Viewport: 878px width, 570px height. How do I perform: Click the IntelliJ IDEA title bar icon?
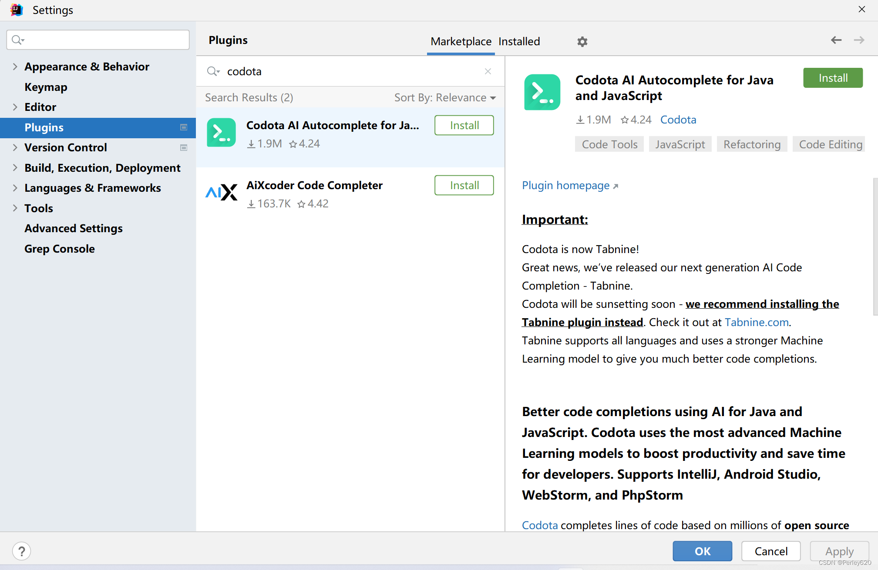coord(17,10)
